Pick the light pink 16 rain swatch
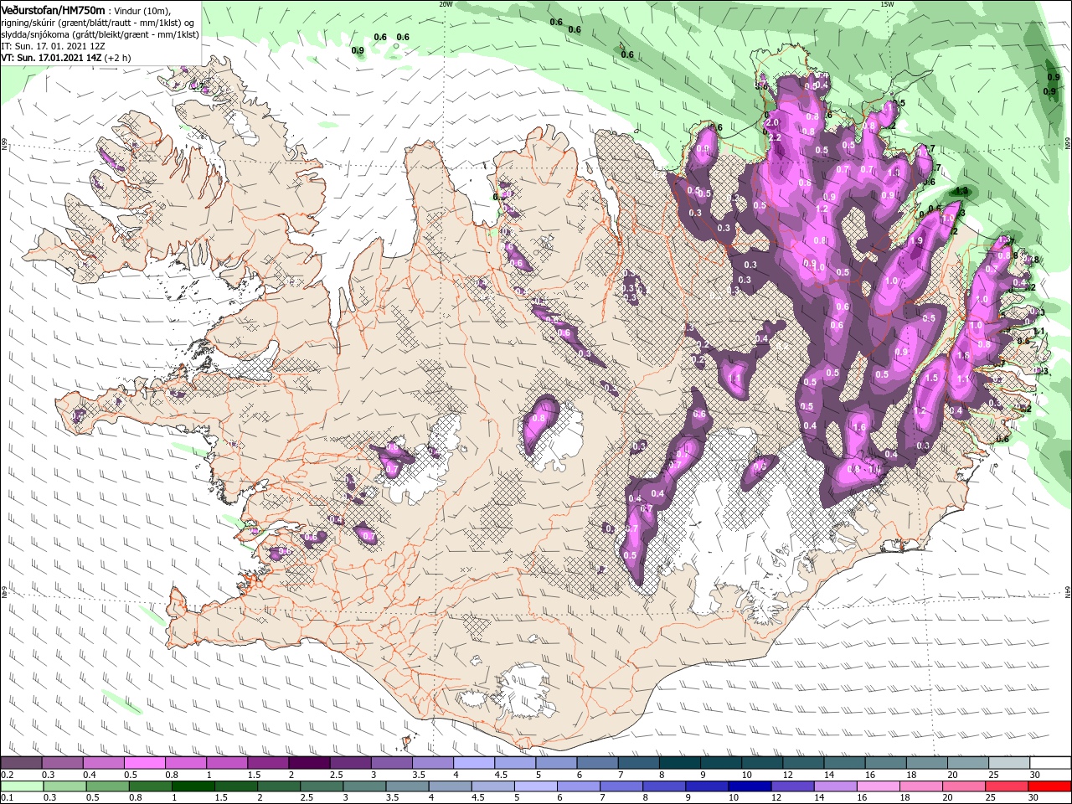Viewport: 1072px width, 804px height. point(879,786)
